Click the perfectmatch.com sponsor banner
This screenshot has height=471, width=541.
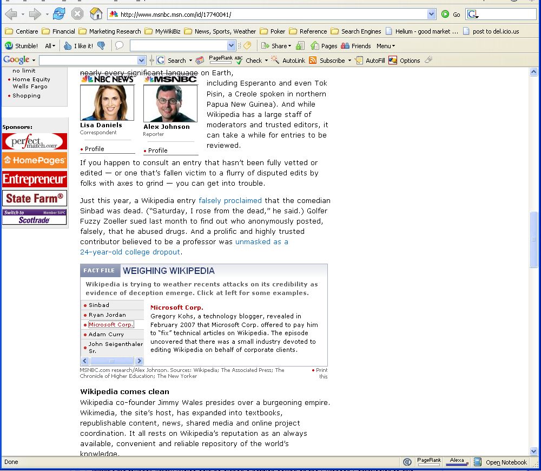(35, 142)
